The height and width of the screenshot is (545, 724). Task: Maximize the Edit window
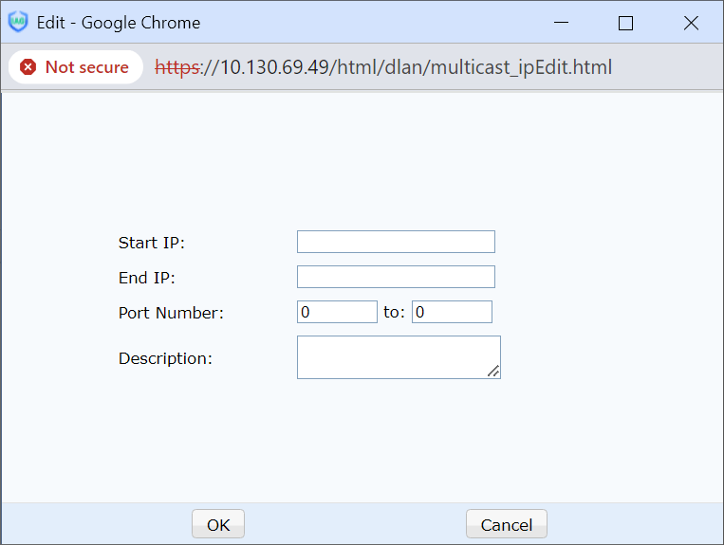pos(625,23)
